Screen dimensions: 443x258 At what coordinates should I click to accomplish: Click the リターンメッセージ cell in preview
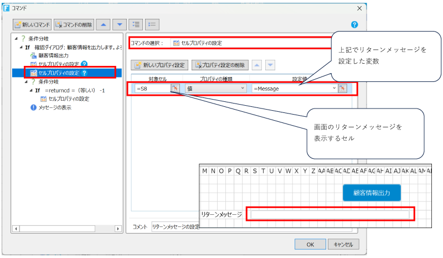[x=329, y=214]
